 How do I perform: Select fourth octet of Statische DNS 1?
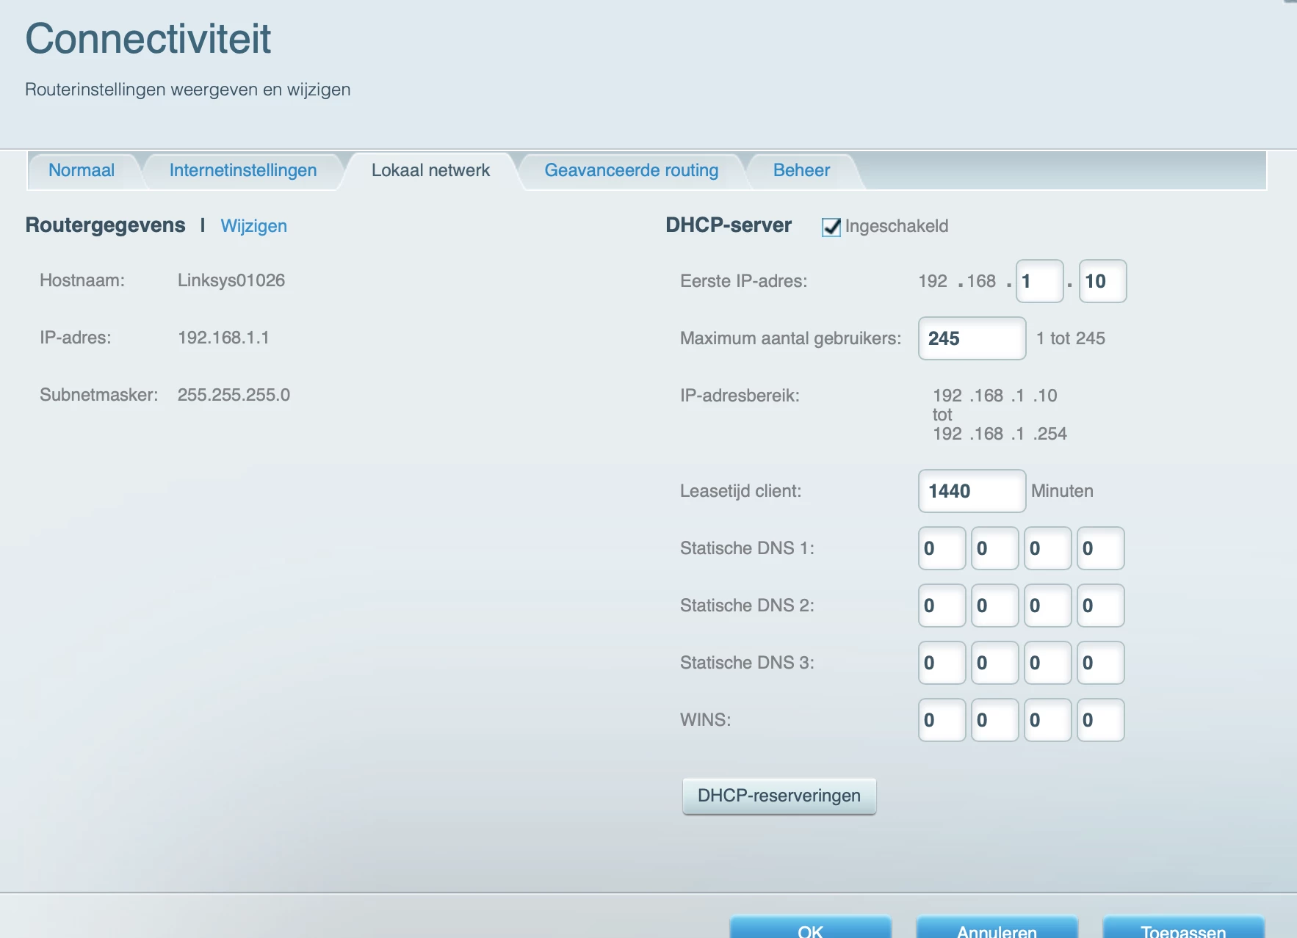(x=1100, y=548)
